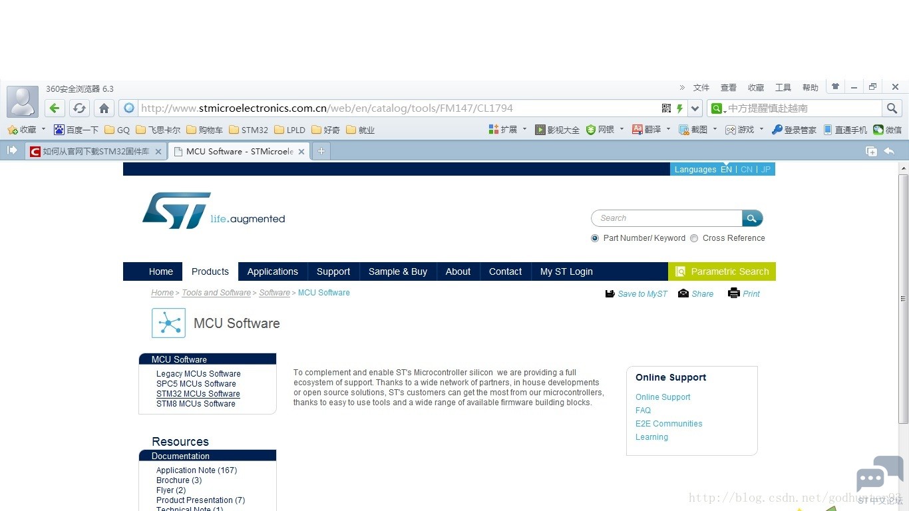
Task: Expand the 截图 dropdown arrow
Action: tap(715, 129)
